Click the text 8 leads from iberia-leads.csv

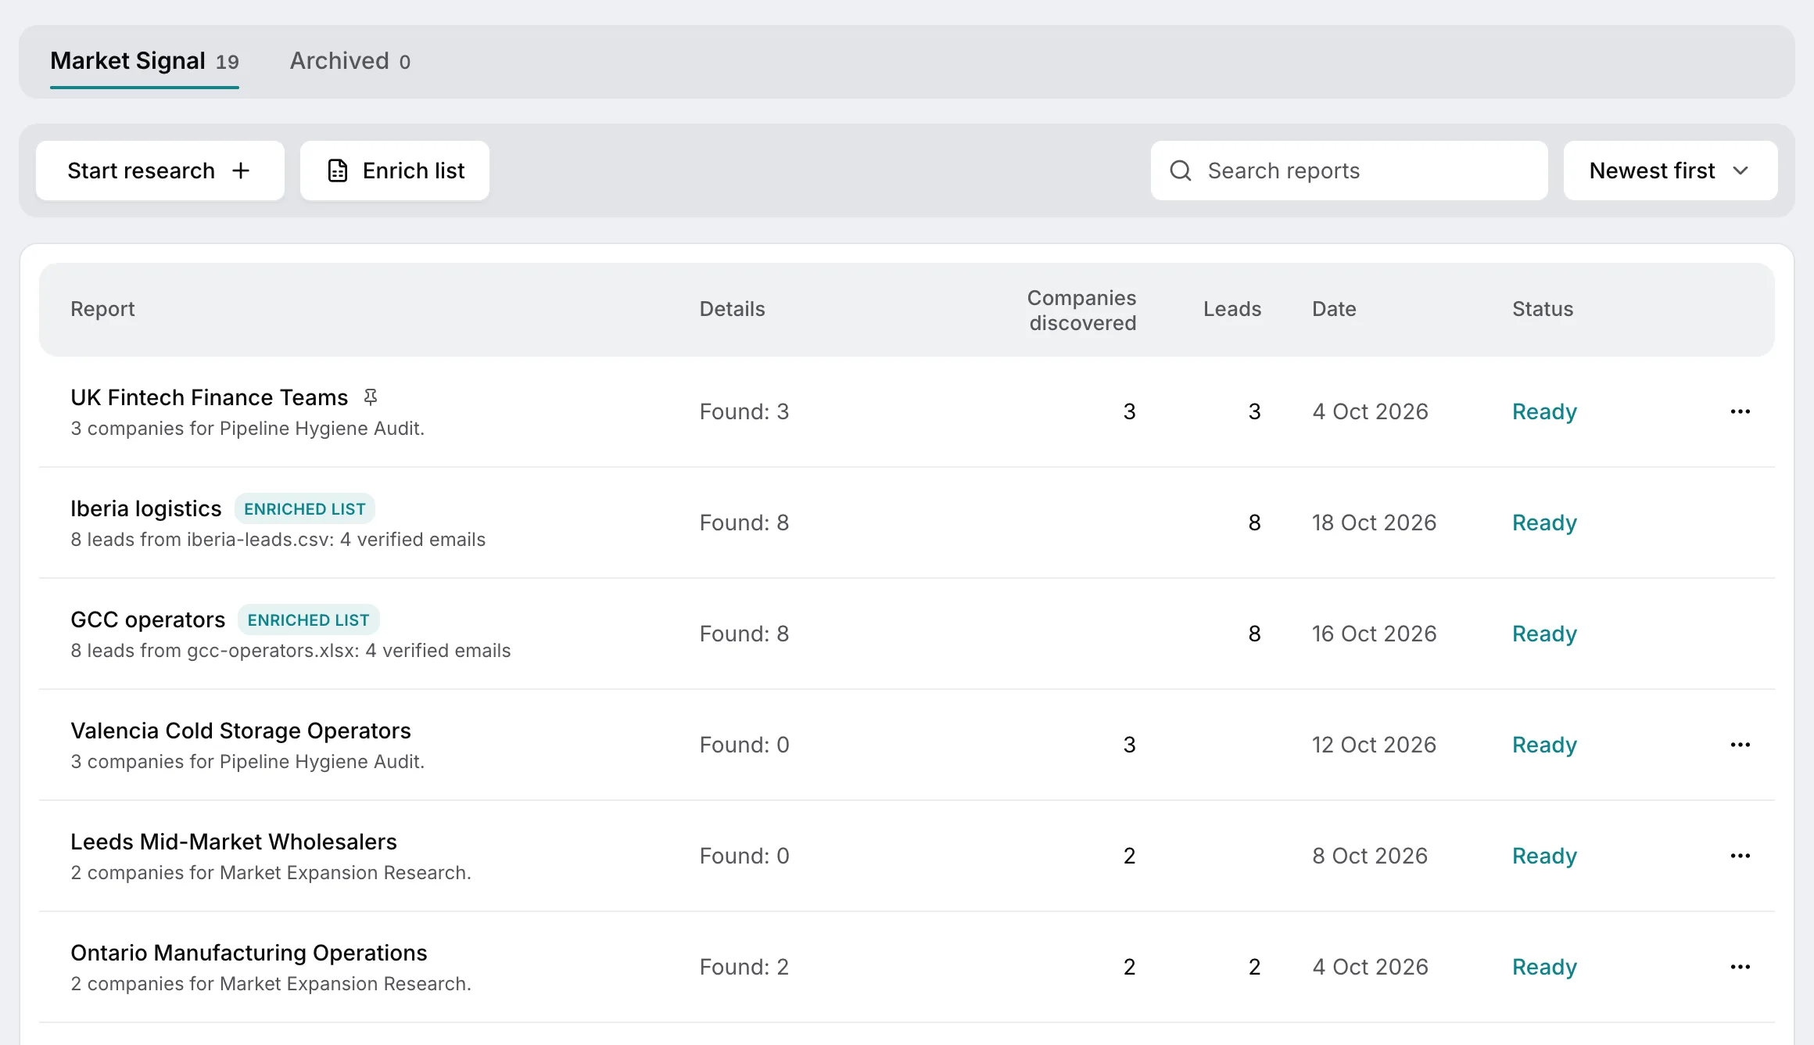[x=202, y=540]
